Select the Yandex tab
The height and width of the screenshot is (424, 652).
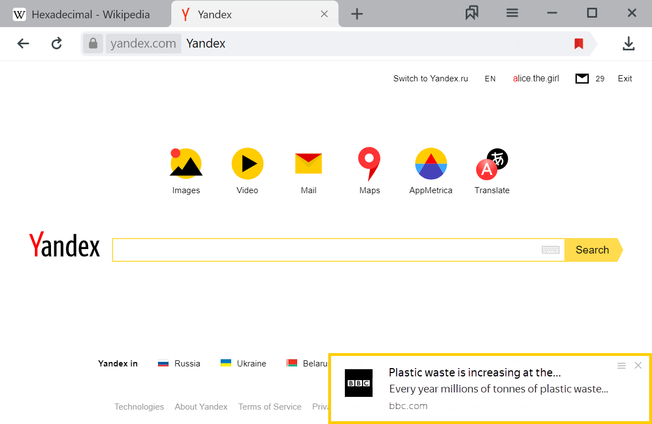click(254, 14)
